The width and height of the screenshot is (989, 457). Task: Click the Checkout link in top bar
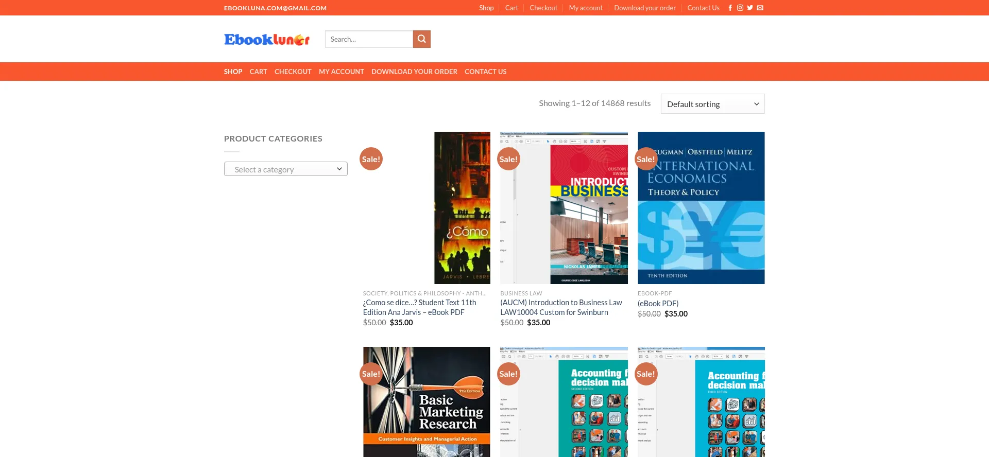543,8
